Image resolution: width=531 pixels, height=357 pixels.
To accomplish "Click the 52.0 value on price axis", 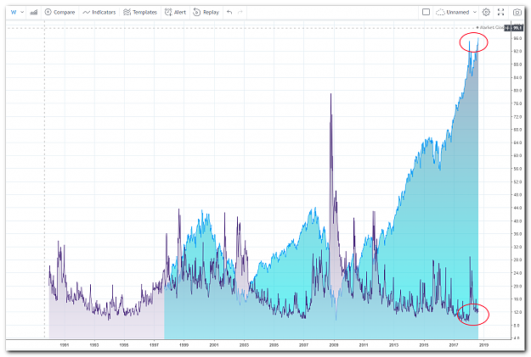I will (517, 181).
